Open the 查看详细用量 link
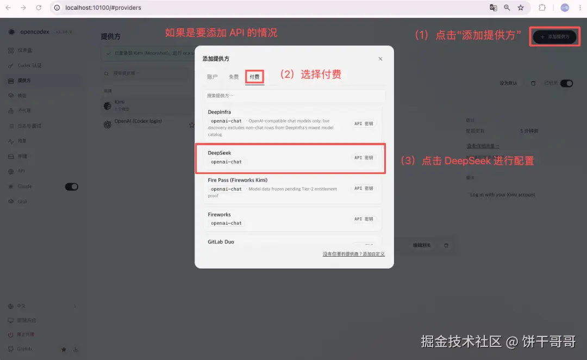The width and height of the screenshot is (587, 360). coord(483,146)
